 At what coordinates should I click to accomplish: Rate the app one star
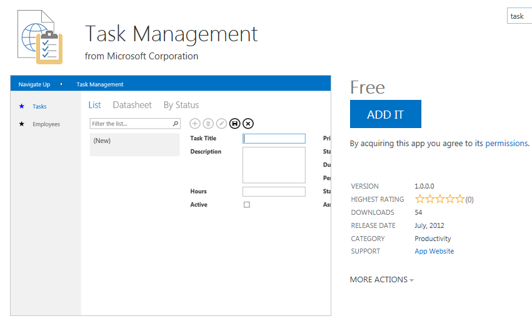point(419,199)
